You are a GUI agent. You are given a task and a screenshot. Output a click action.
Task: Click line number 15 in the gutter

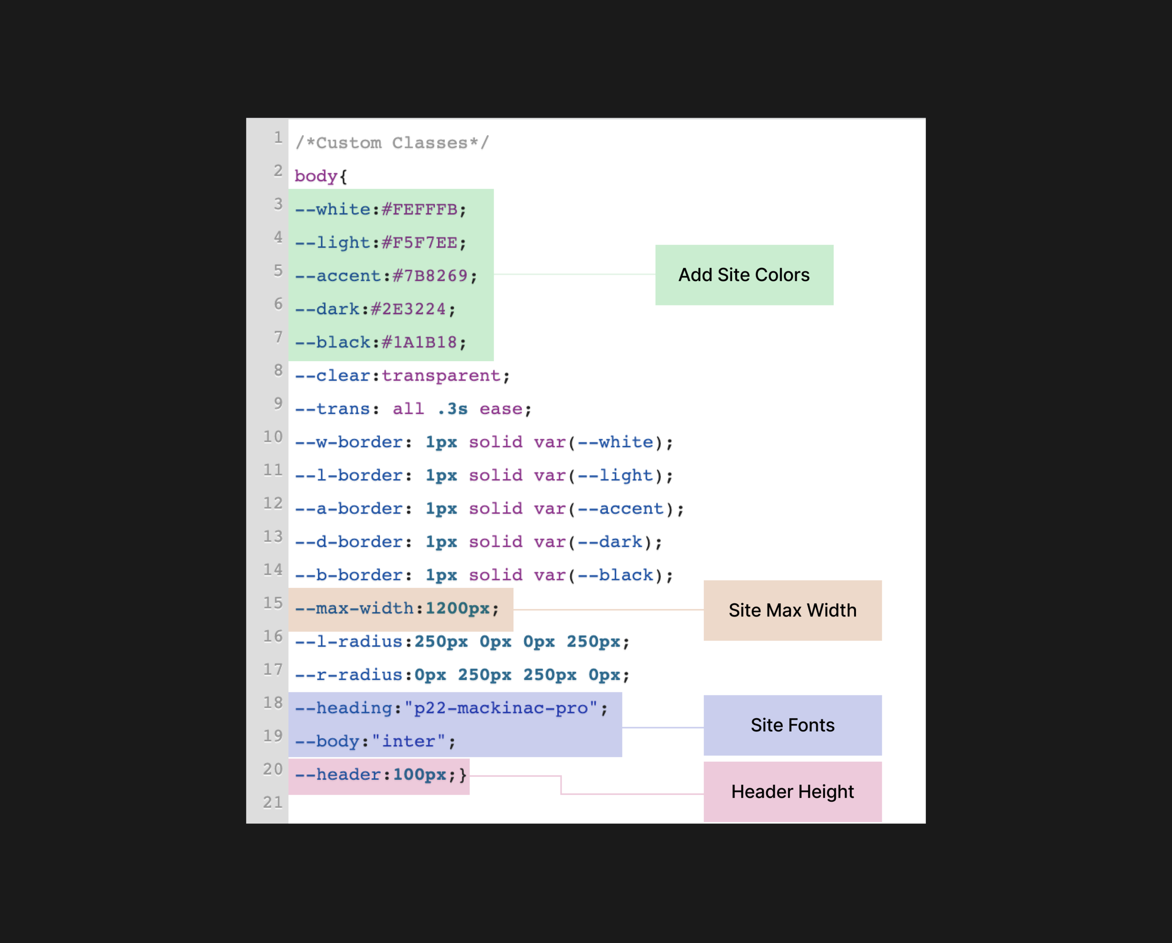pyautogui.click(x=273, y=603)
